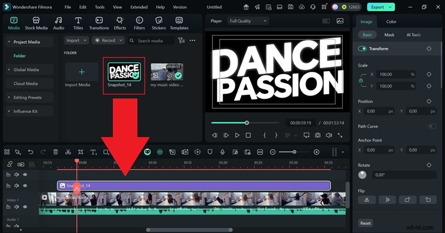445x233 pixels.
Task: Switch to the Mask tab
Action: 389,35
